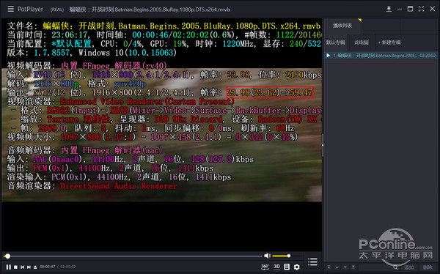Seek using the playback progress bar

click(x=133, y=256)
